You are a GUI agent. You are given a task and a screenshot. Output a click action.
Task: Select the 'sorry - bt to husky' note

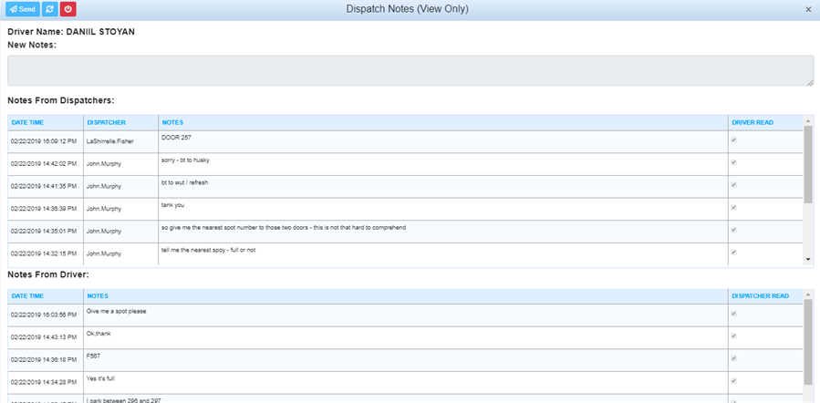[186, 160]
